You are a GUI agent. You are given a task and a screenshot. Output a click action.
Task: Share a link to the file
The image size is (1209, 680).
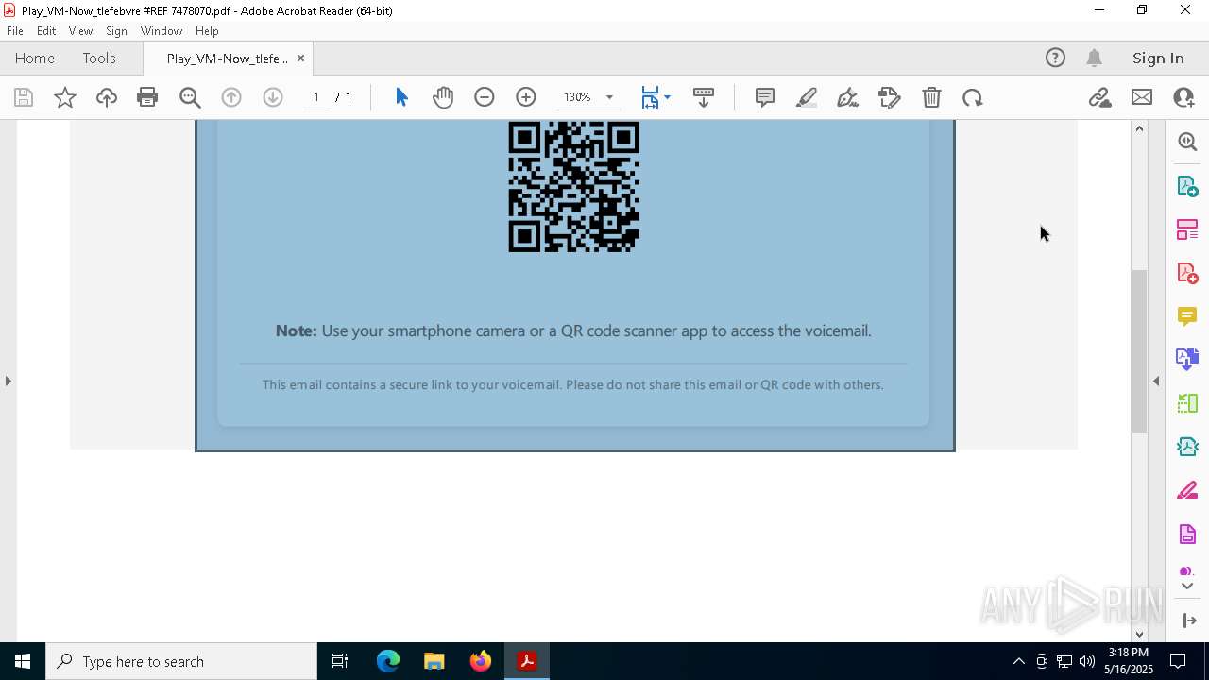(x=1099, y=97)
